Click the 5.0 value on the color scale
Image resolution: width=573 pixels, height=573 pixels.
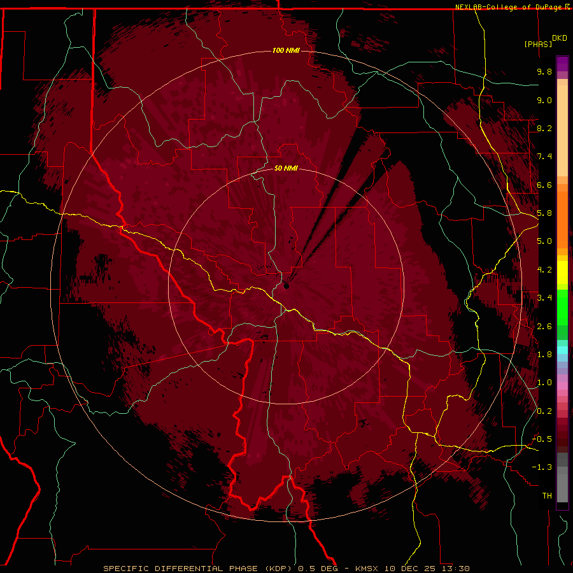coord(544,241)
